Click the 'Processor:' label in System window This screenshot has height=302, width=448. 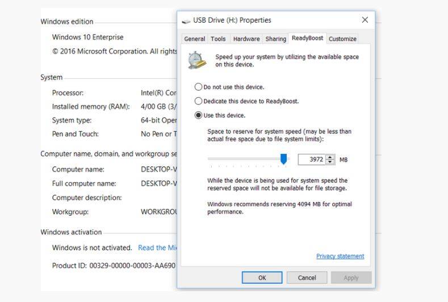coord(68,93)
